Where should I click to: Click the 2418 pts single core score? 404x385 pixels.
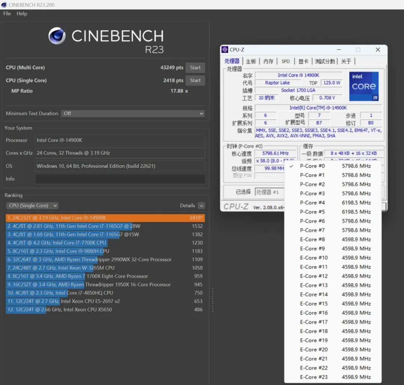click(173, 80)
